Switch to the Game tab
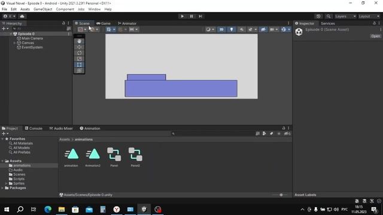This screenshot has width=383, height=215. click(x=104, y=23)
